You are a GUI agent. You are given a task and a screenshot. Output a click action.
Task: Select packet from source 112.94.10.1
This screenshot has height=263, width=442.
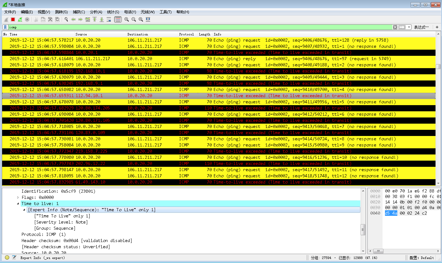(x=89, y=96)
